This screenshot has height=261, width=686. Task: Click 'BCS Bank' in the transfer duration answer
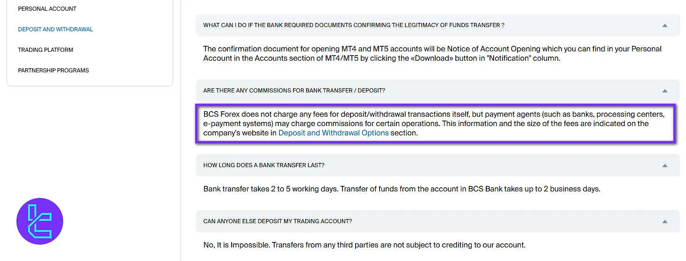[487, 189]
